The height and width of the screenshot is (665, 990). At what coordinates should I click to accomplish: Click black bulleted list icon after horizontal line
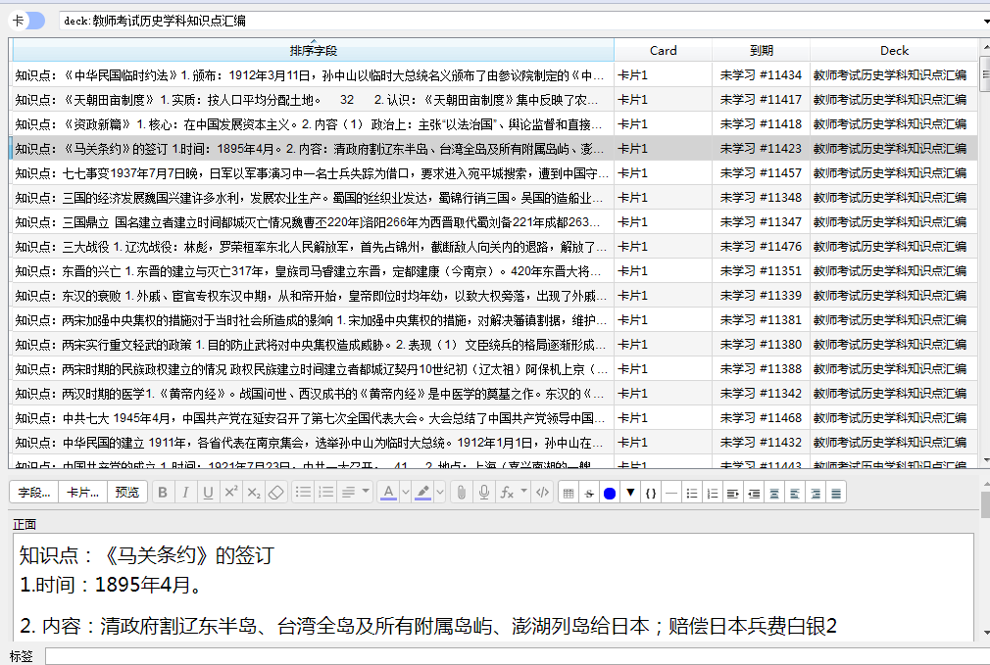pos(692,494)
